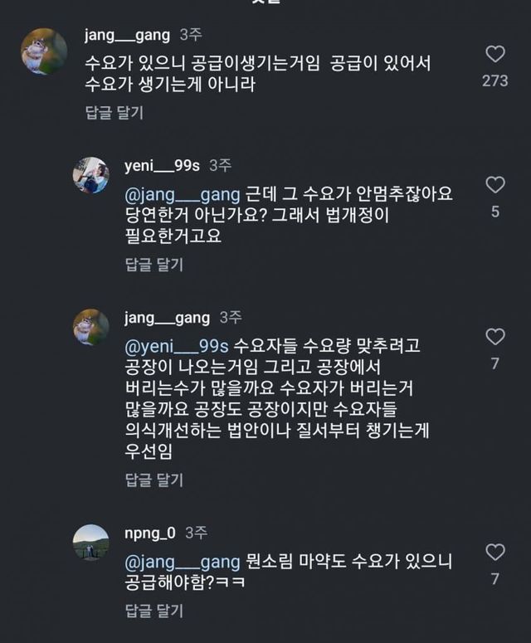Tap 답글 달기 under the top comment
Viewport: 531px width, 643px height.
tap(114, 112)
